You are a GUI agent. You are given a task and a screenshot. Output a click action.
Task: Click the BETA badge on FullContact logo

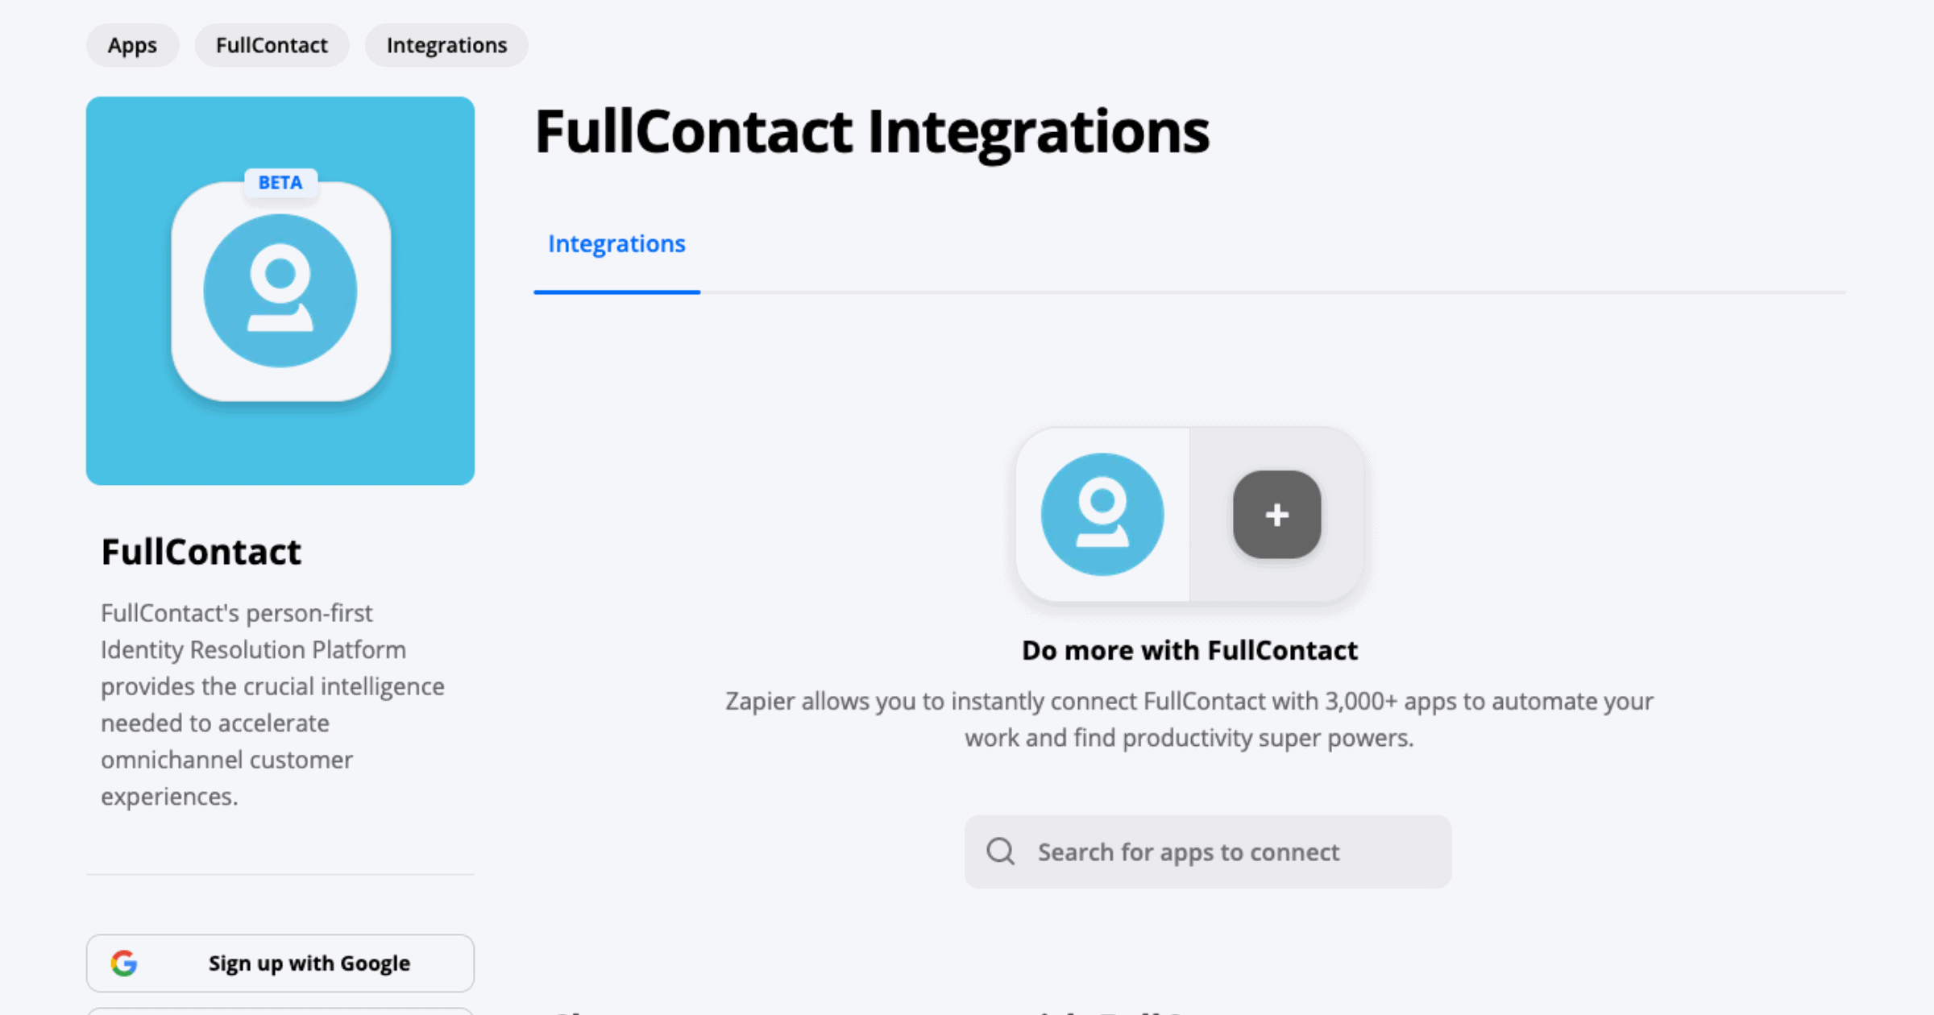(x=280, y=183)
